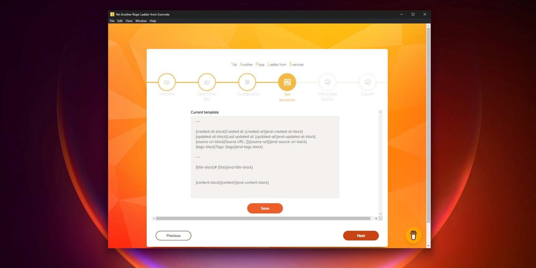Click the app icon in the title bar
Screen dimensions: 536x268
tap(112, 14)
